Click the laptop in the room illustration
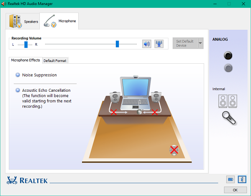 pyautogui.click(x=136, y=93)
